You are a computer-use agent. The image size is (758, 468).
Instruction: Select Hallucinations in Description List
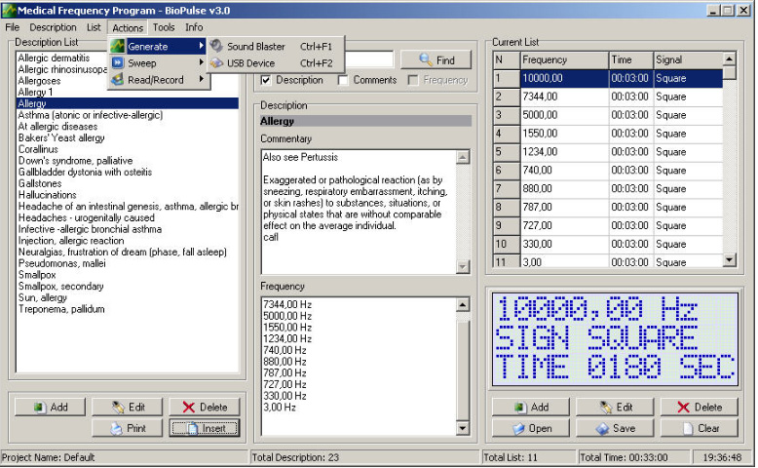(x=46, y=196)
